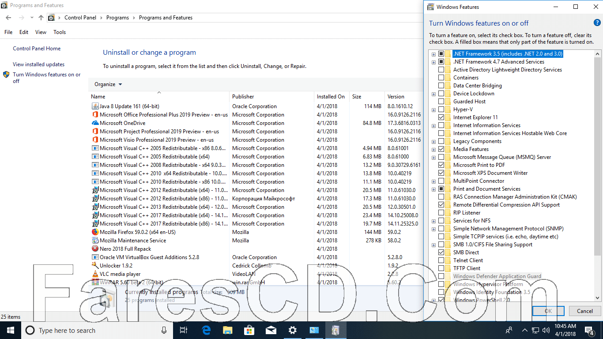Viewport: 603px width, 339px height.
Task: Click the Cortana microphone icon
Action: [x=164, y=330]
